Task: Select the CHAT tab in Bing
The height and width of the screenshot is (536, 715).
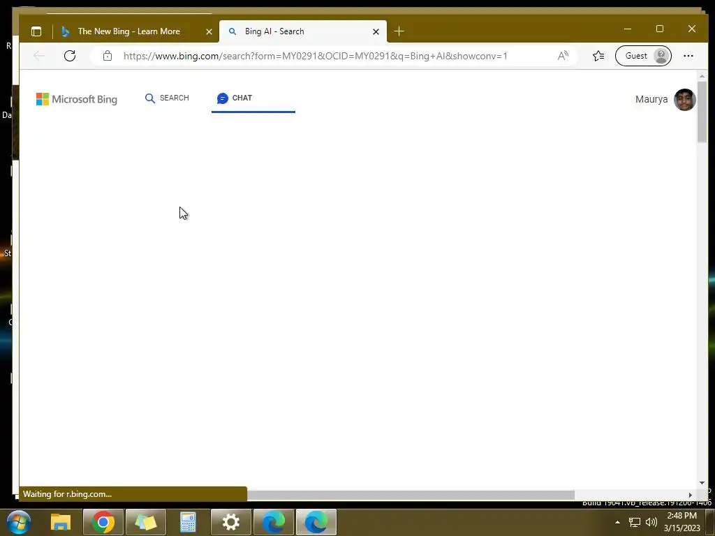Action: (235, 98)
